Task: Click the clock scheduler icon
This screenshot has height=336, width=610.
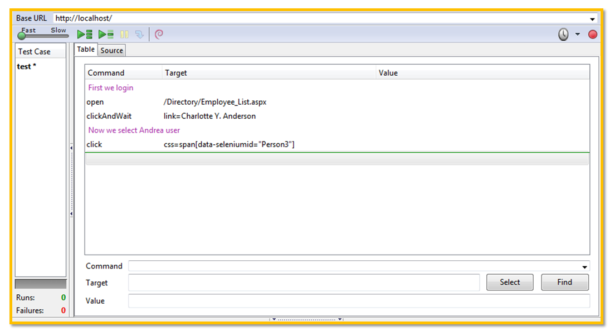Action: [564, 35]
